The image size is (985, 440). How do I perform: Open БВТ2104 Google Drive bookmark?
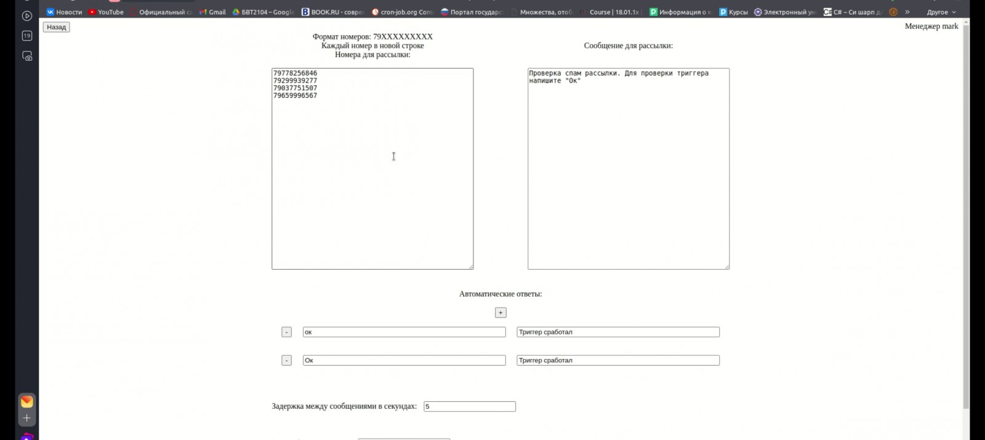263,12
